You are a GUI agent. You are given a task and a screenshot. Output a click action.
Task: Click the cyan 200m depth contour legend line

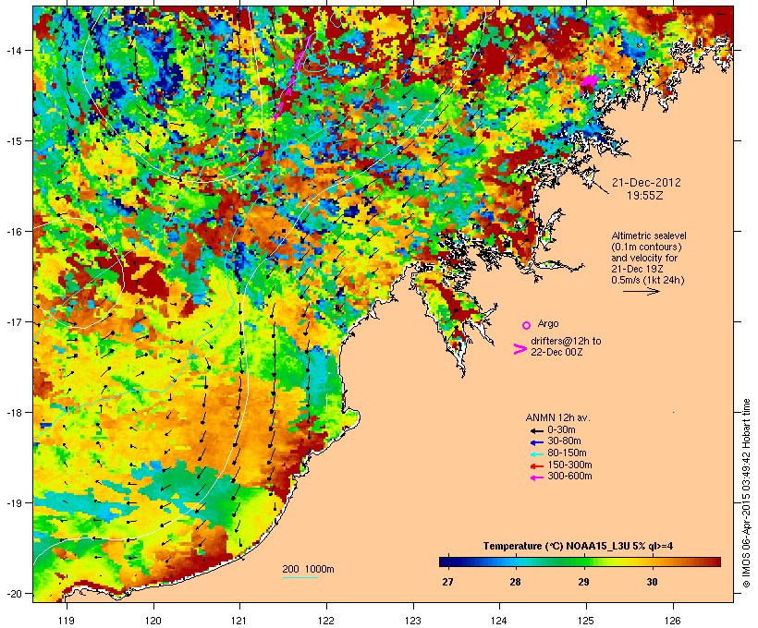coord(300,577)
